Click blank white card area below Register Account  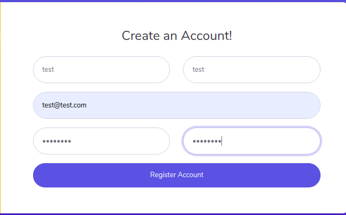click(177, 200)
